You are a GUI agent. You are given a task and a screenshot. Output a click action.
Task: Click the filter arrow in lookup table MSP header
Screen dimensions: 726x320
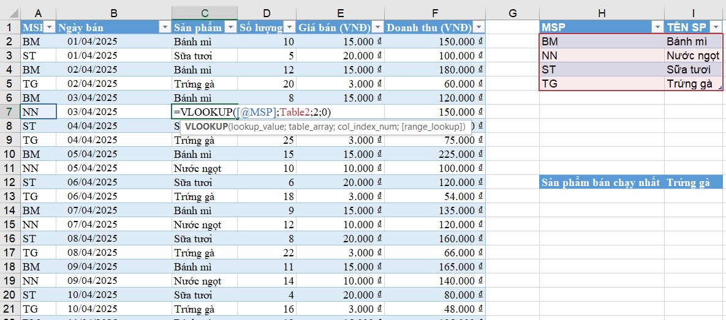(x=657, y=28)
